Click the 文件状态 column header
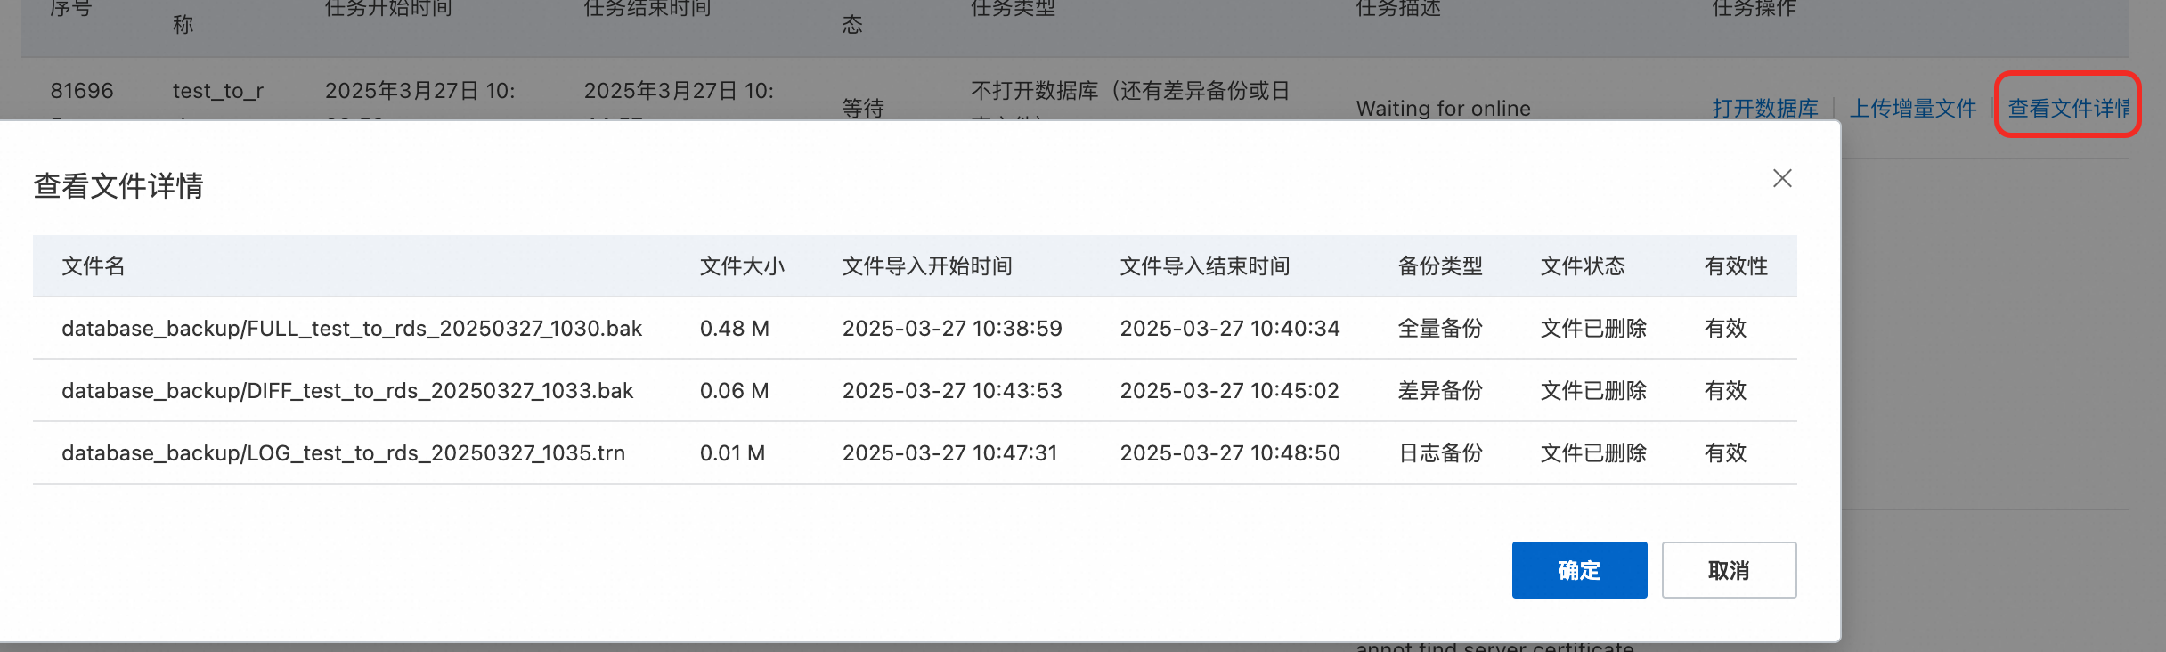The image size is (2166, 652). pos(1583,266)
